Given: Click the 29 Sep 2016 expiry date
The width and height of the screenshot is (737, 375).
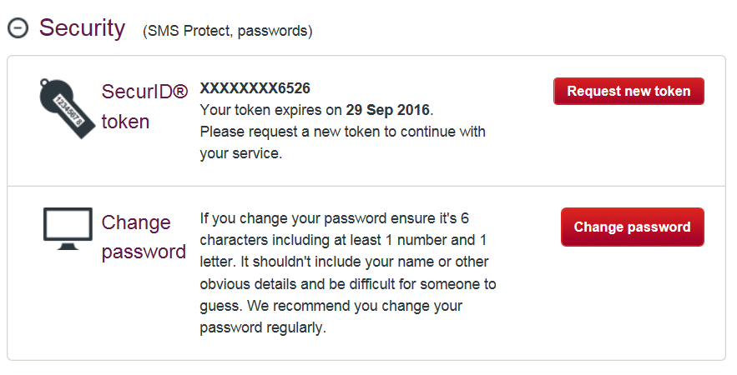Looking at the screenshot, I should 388,110.
